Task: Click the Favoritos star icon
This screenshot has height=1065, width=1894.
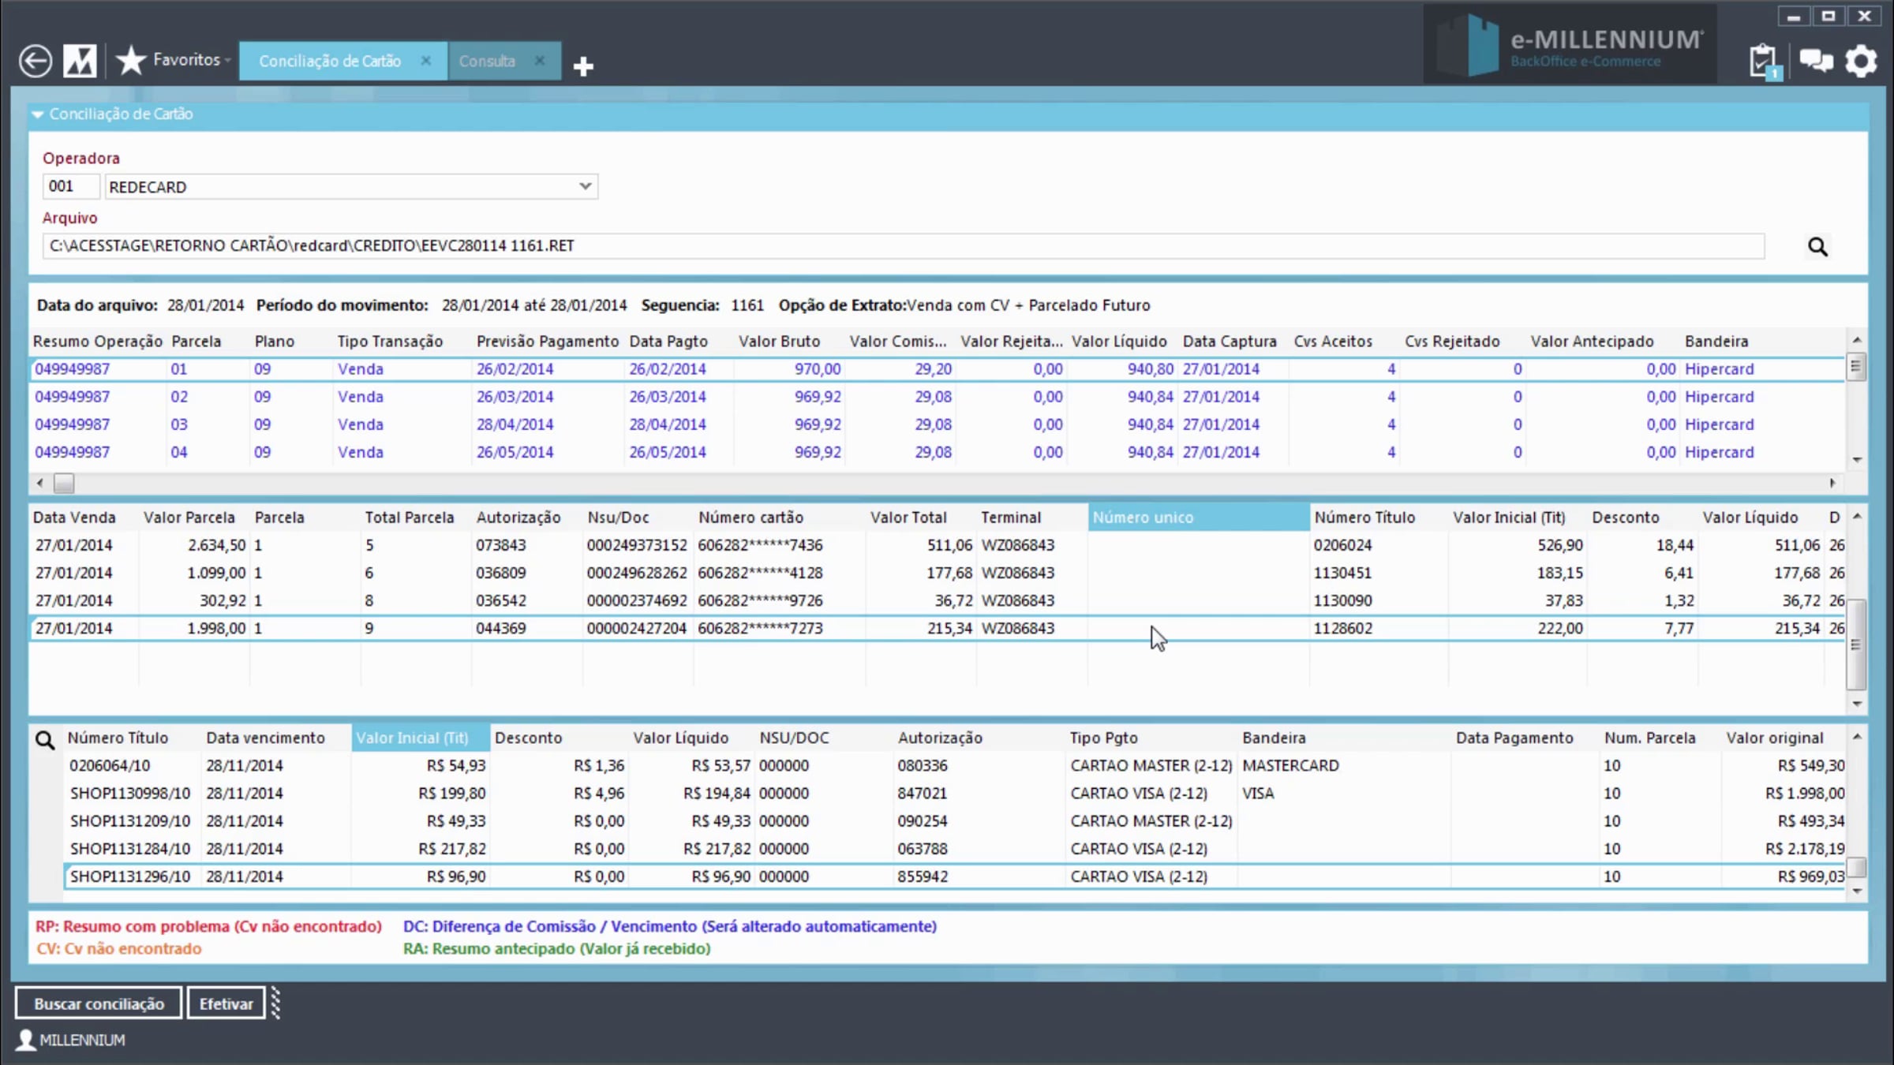Action: click(131, 61)
